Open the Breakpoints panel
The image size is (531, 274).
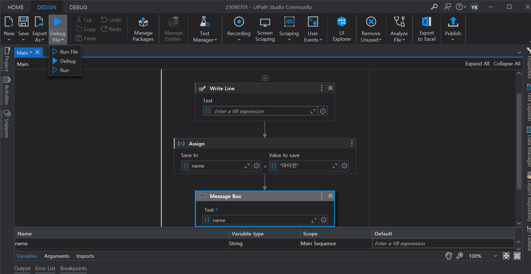(x=73, y=268)
